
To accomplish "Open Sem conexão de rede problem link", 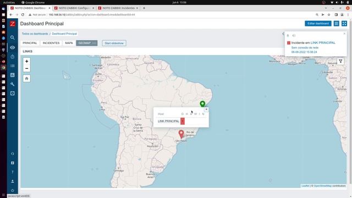I will click(305, 48).
